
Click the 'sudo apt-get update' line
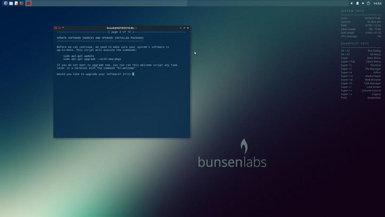(79, 56)
